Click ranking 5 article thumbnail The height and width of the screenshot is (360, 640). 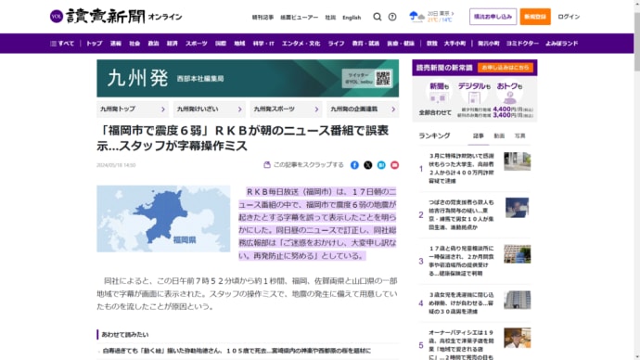(x=518, y=338)
